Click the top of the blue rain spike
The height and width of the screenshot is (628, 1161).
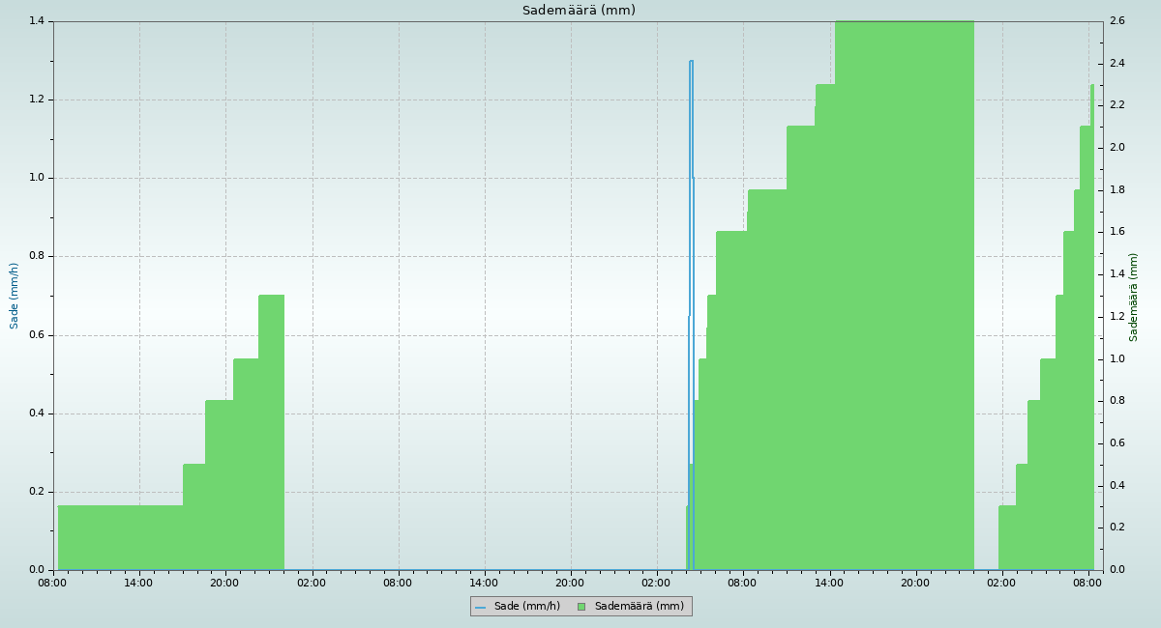(691, 62)
